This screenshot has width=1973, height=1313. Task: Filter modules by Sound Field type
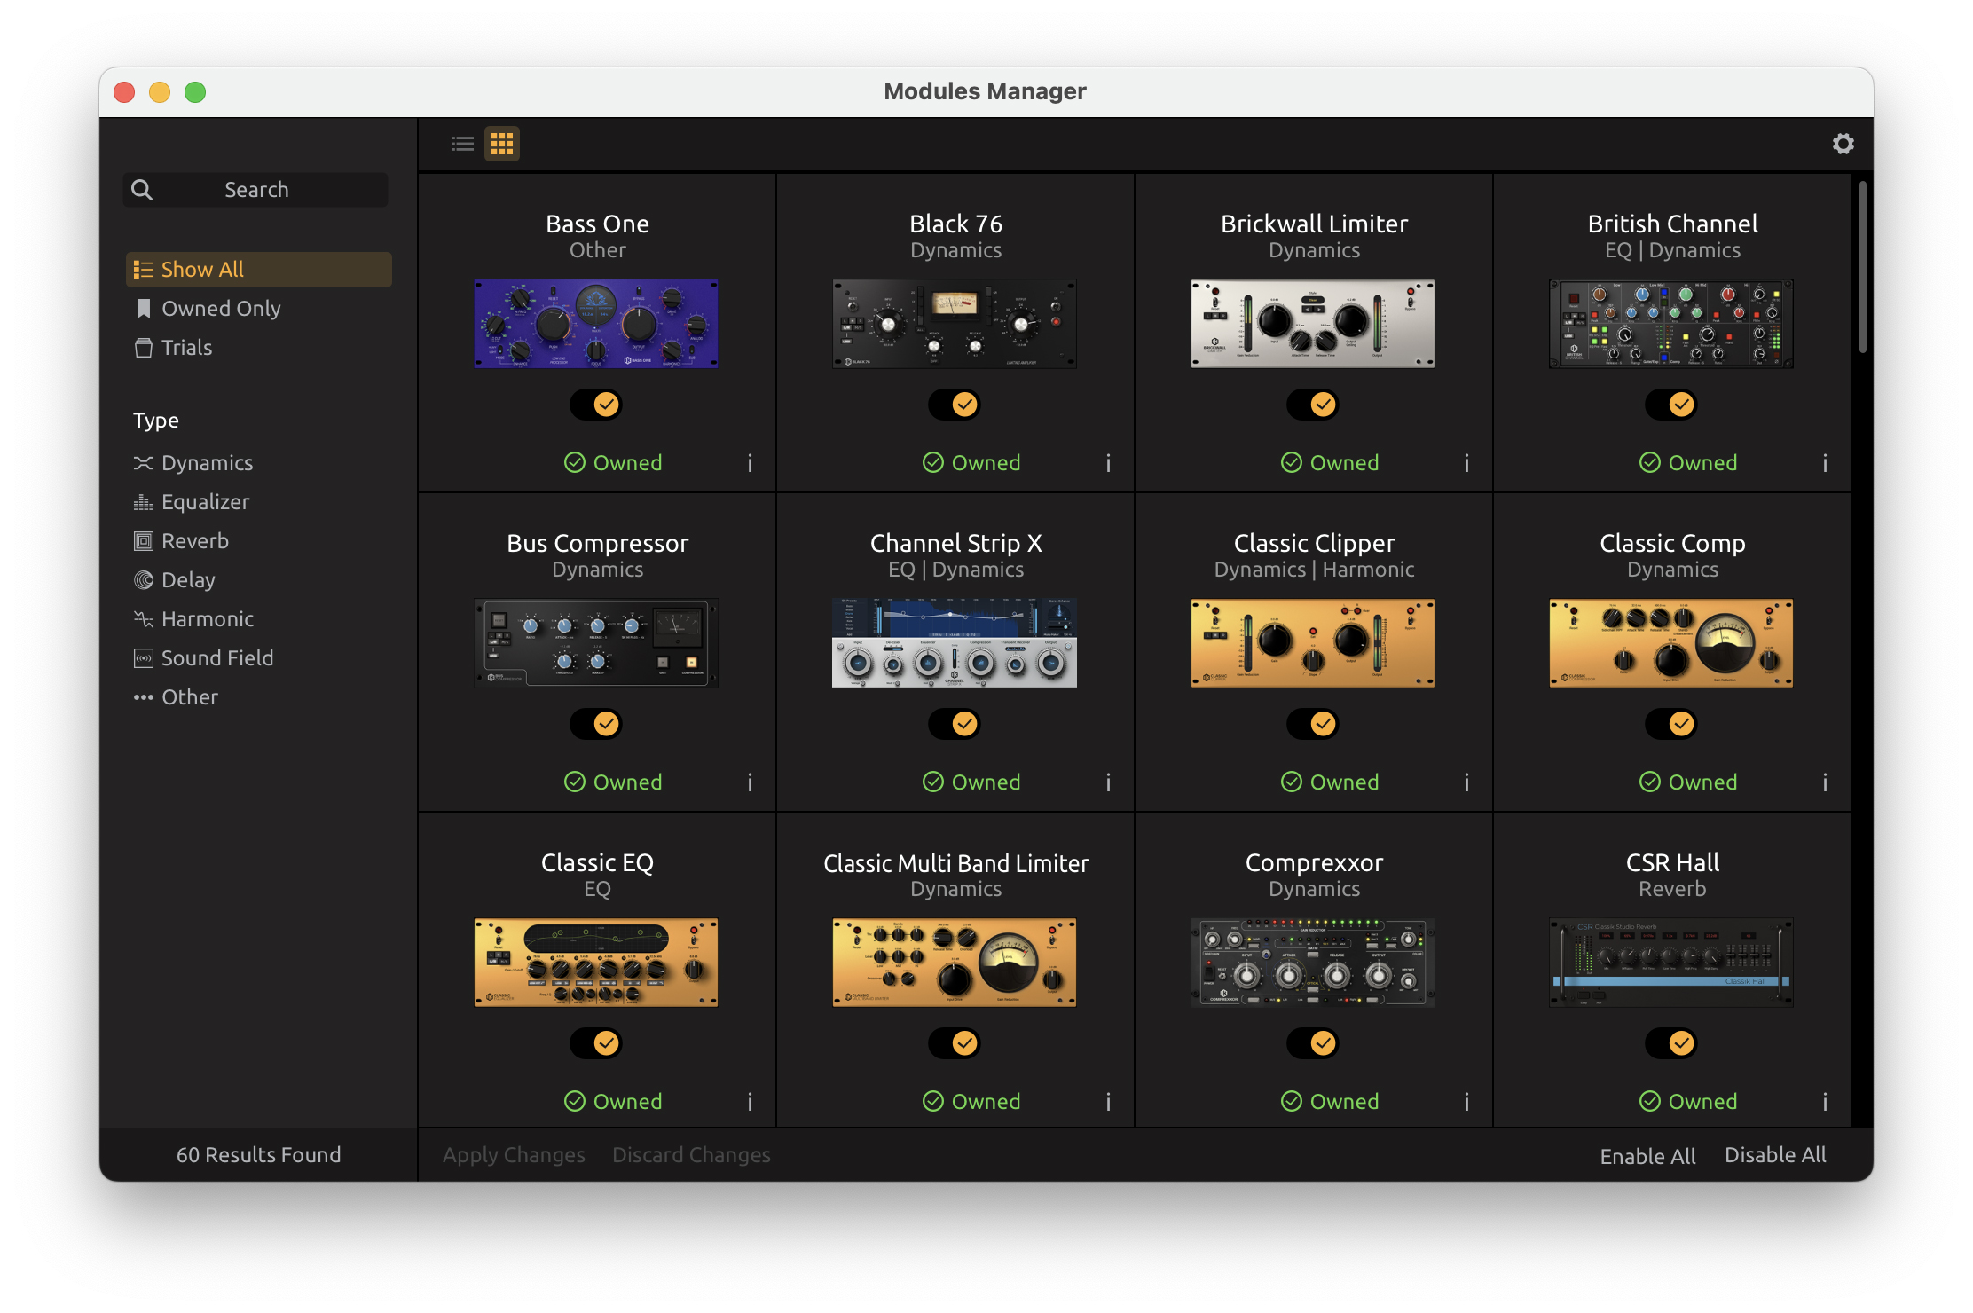(x=216, y=658)
